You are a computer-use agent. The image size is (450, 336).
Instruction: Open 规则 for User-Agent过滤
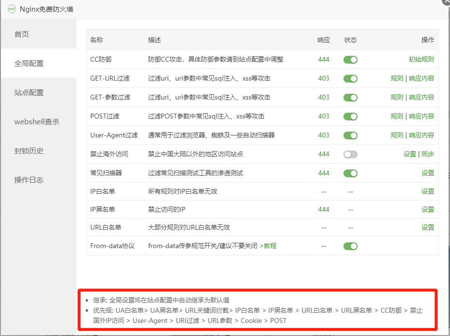pyautogui.click(x=397, y=135)
